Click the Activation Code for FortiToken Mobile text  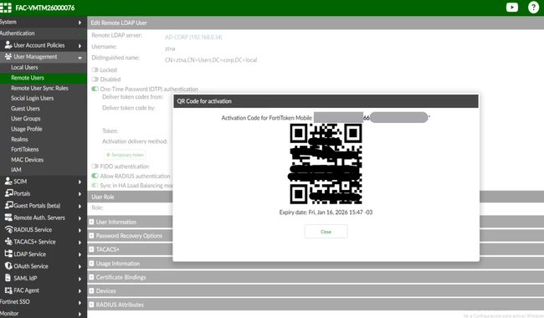point(266,118)
